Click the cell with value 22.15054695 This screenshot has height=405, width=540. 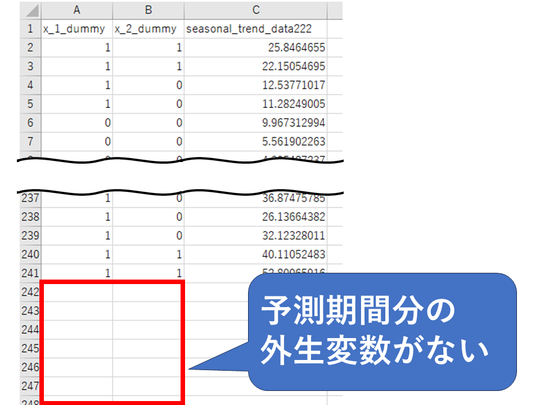(x=255, y=66)
